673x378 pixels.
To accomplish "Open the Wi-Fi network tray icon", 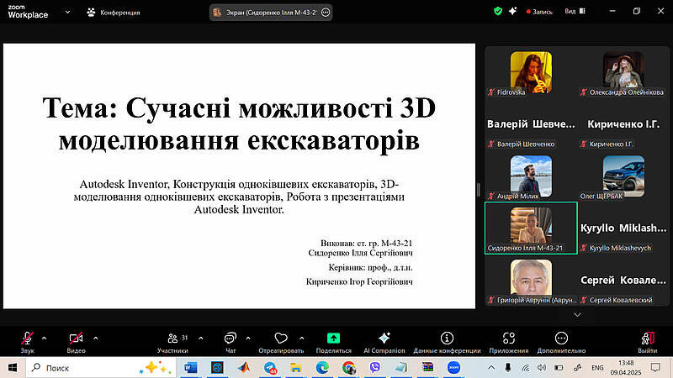I will [525, 368].
